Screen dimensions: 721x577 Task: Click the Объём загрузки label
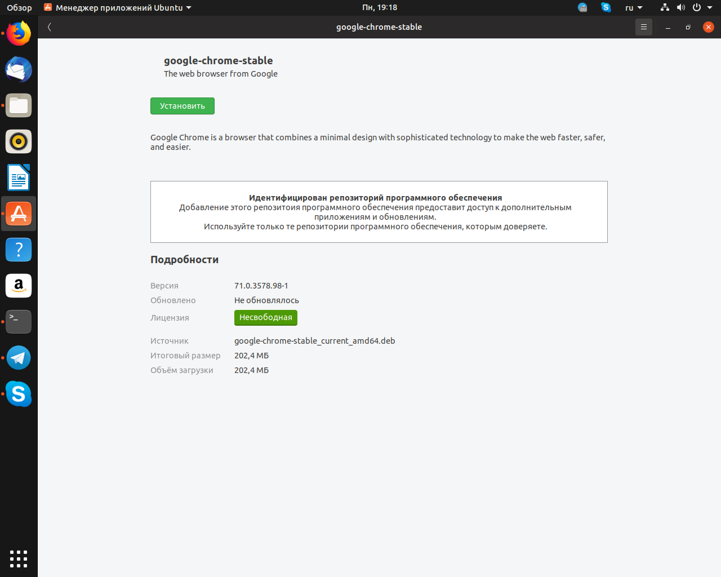tap(182, 370)
